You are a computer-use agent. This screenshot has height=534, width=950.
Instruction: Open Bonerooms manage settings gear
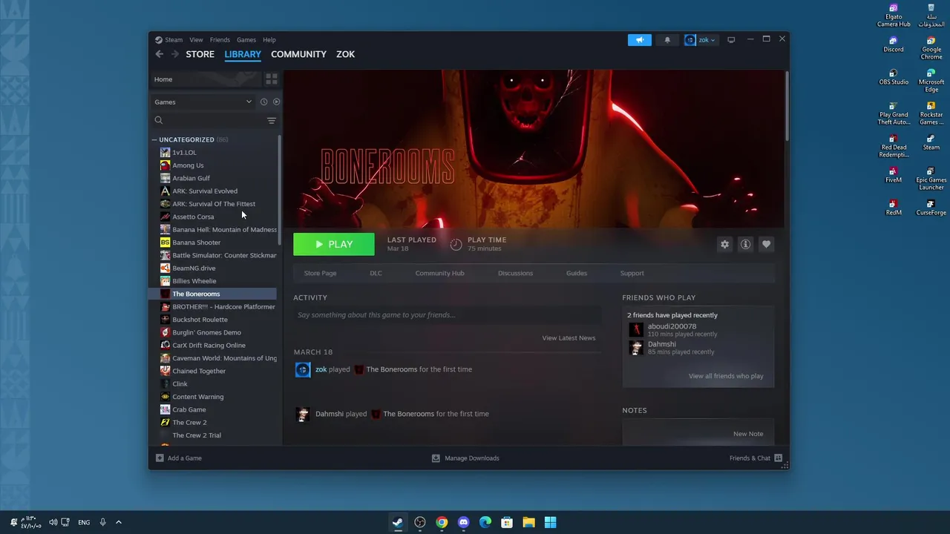coord(724,245)
